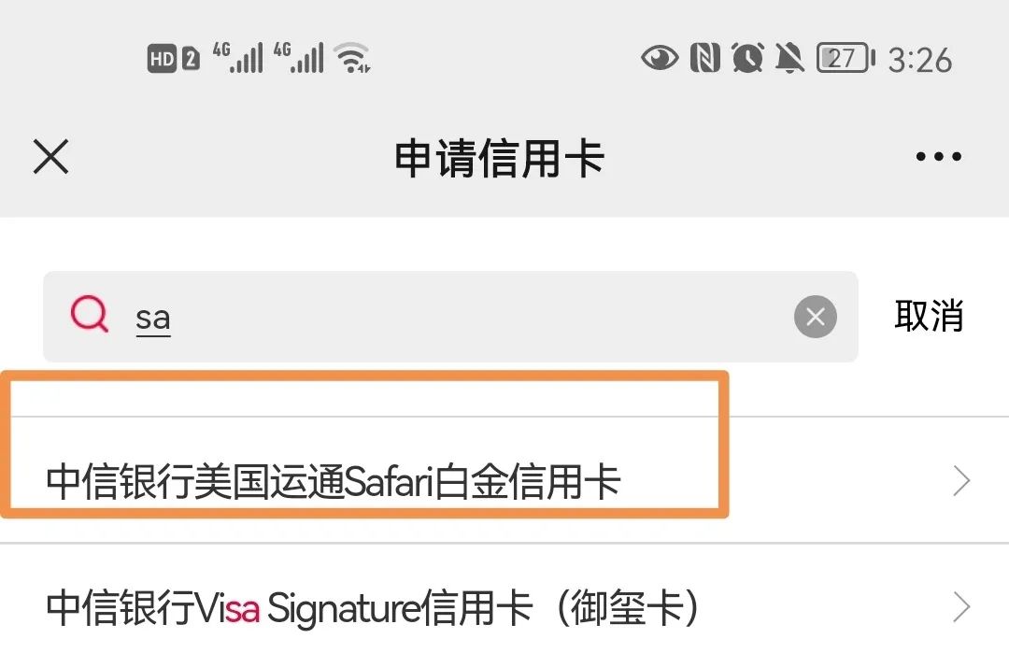Open the Safari card row chevron arrow

(961, 480)
